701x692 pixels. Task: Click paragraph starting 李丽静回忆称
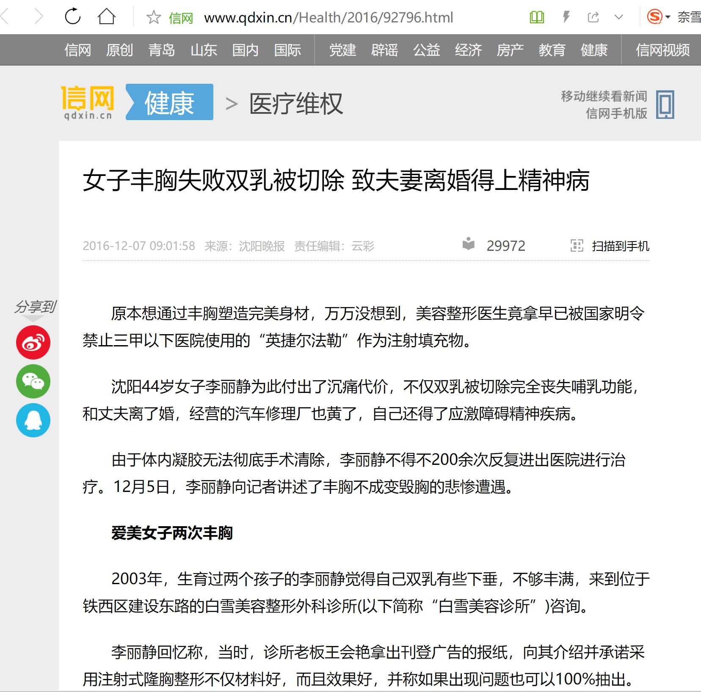364,665
